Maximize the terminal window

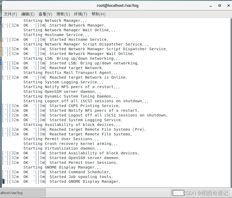(x=220, y=6)
